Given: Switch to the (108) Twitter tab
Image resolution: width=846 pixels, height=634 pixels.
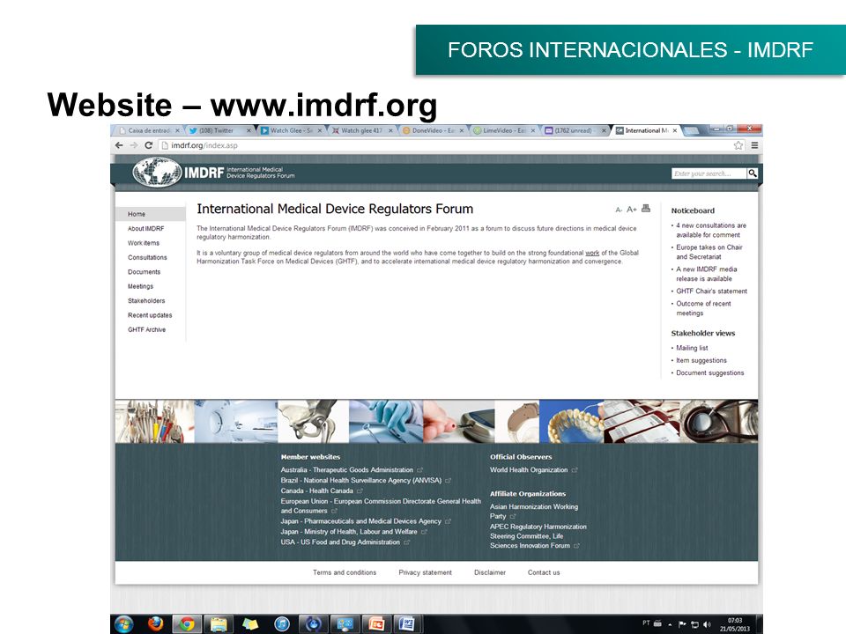Looking at the screenshot, I should 220,130.
